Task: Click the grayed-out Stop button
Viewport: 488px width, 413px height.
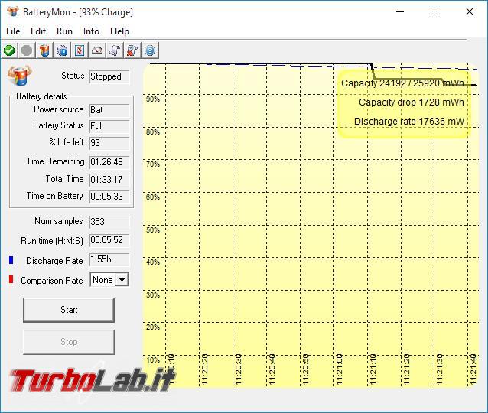Action: point(69,342)
